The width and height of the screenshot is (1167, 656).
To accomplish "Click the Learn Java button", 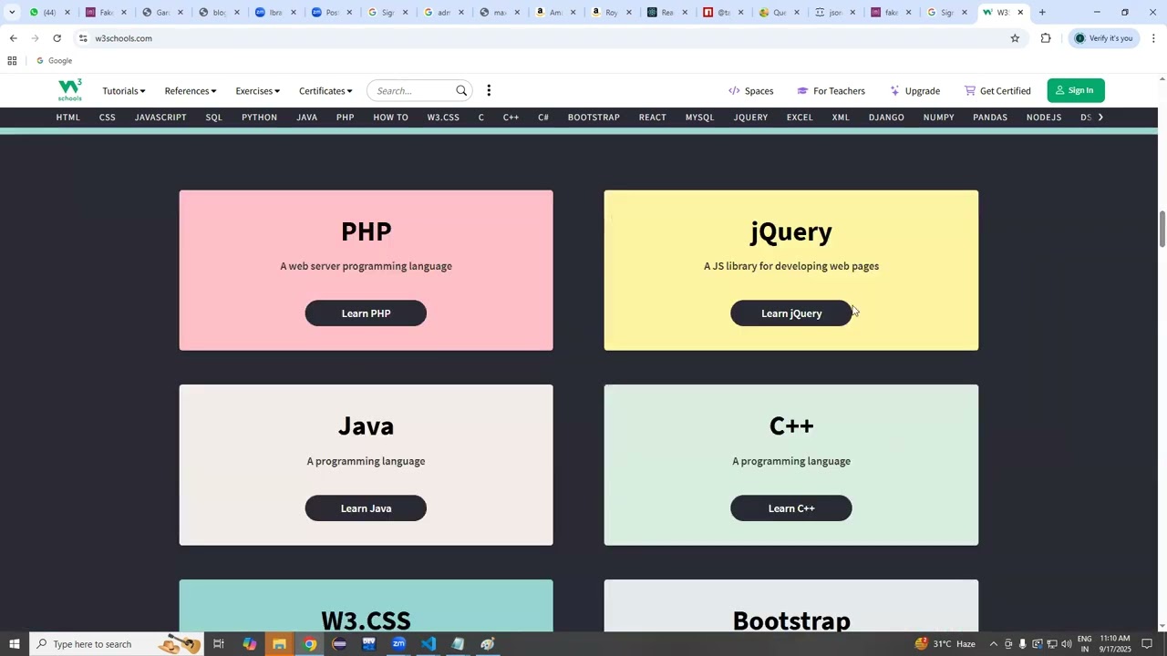I will tap(366, 508).
